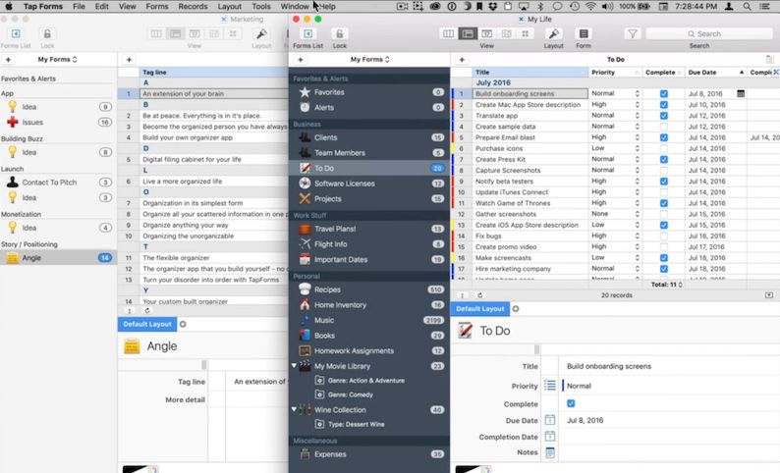Click the Filter funnel icon in toolbar
This screenshot has height=473, width=780.
point(632,33)
